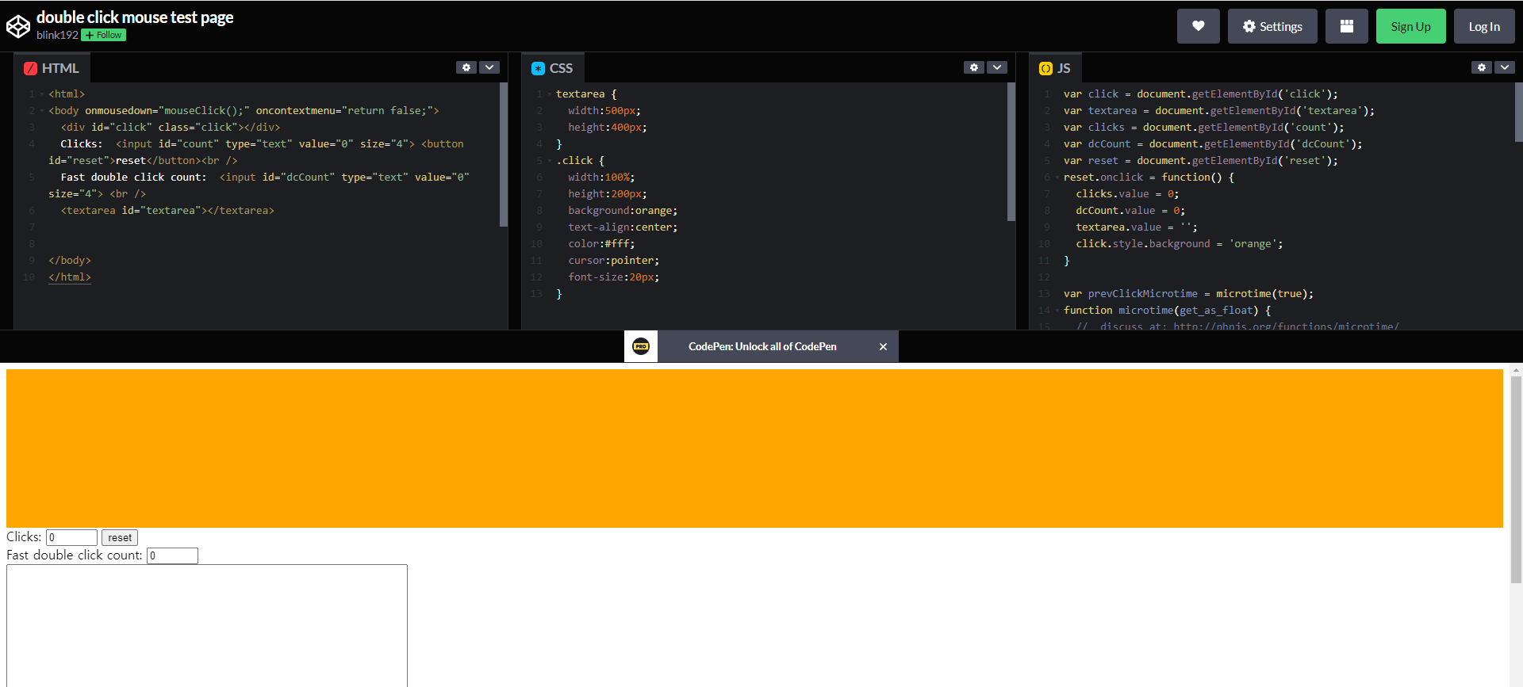The image size is (1523, 687).
Task: Click the '</html>' closing tag line
Action: pos(70,277)
